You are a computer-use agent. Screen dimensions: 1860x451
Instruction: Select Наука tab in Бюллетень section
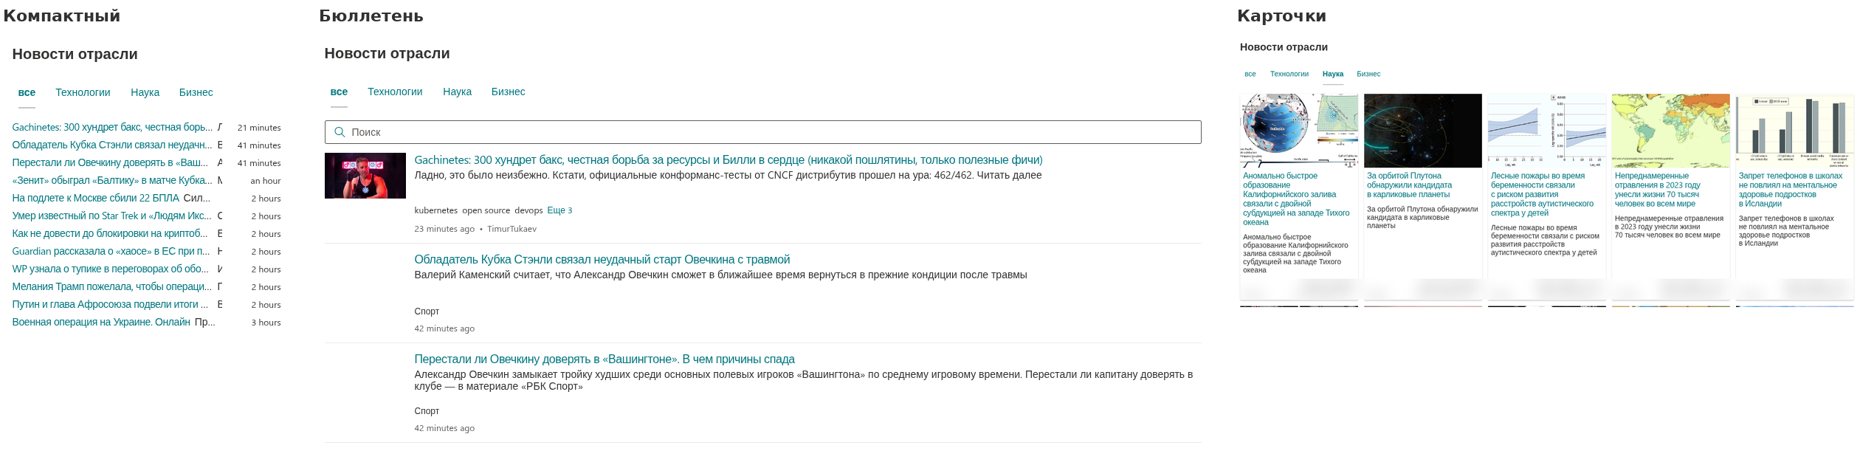457,92
